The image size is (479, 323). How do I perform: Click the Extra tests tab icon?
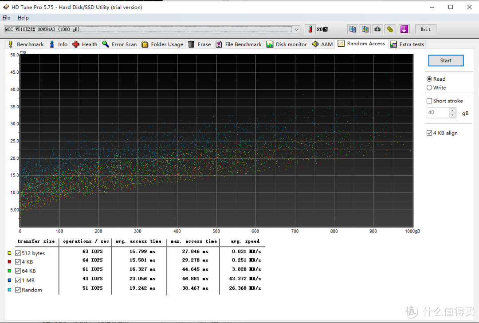393,44
